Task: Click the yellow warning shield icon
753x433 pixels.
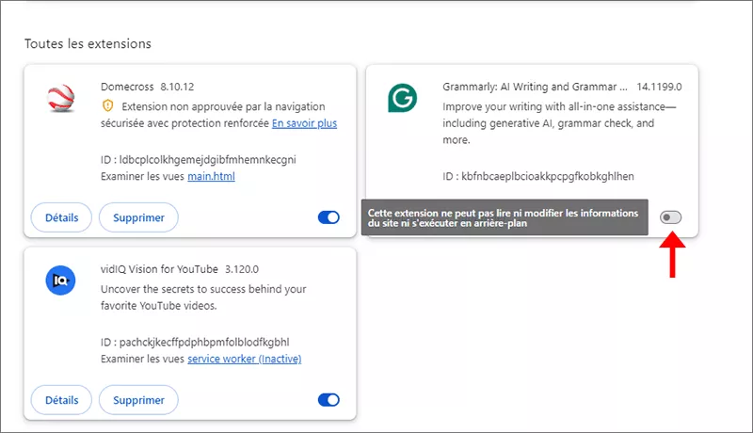Action: [106, 105]
